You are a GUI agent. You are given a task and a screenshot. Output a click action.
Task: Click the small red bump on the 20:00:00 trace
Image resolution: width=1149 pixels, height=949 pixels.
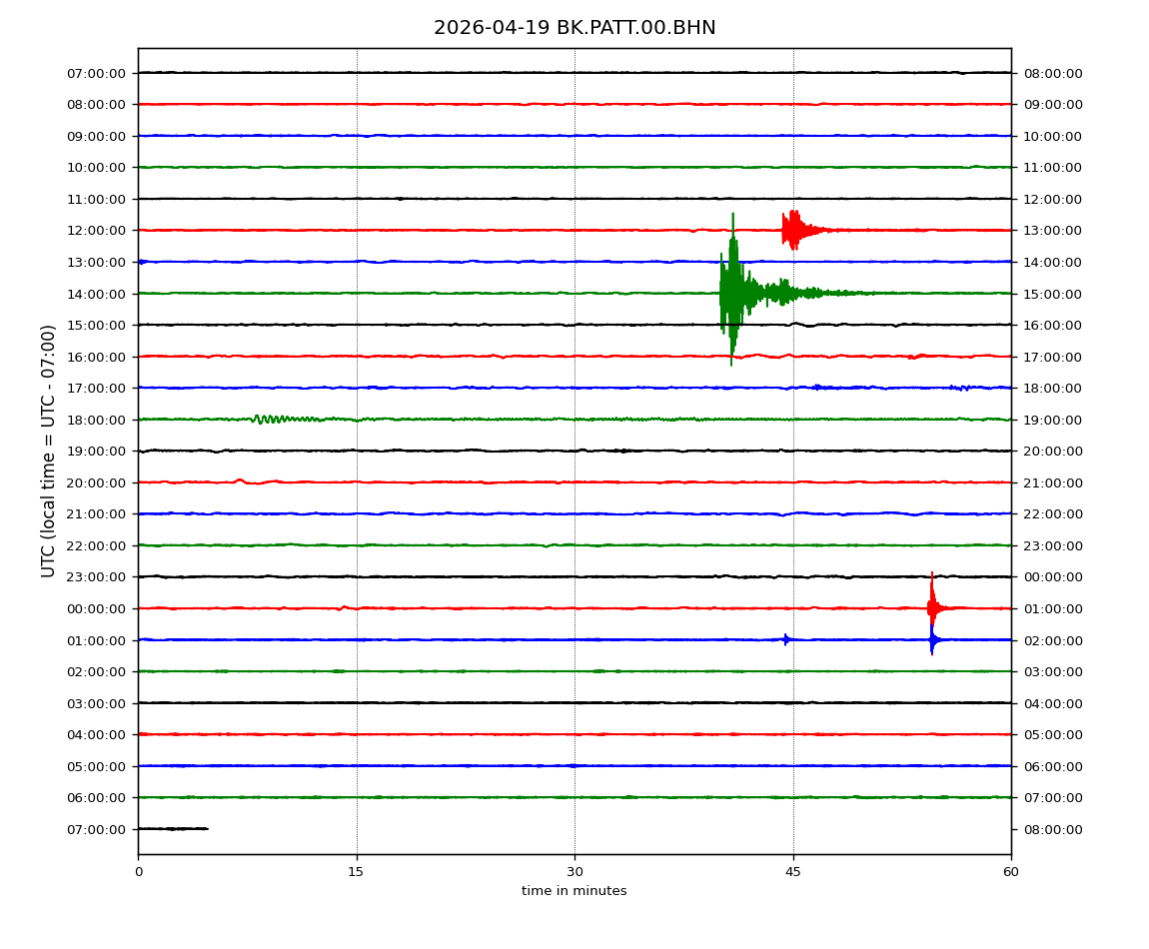click(240, 480)
